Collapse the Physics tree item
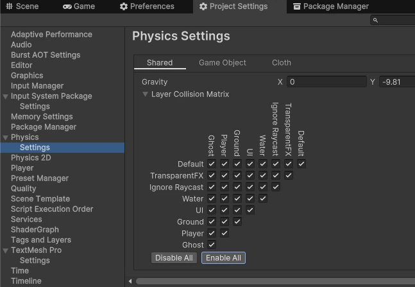 (x=5, y=137)
